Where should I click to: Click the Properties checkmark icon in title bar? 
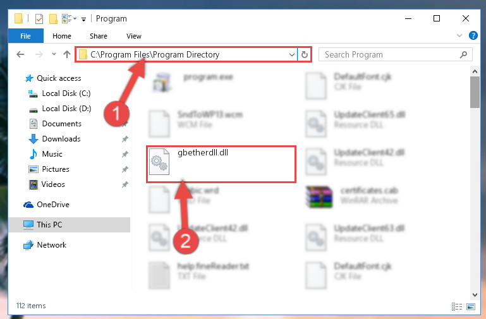(39, 19)
